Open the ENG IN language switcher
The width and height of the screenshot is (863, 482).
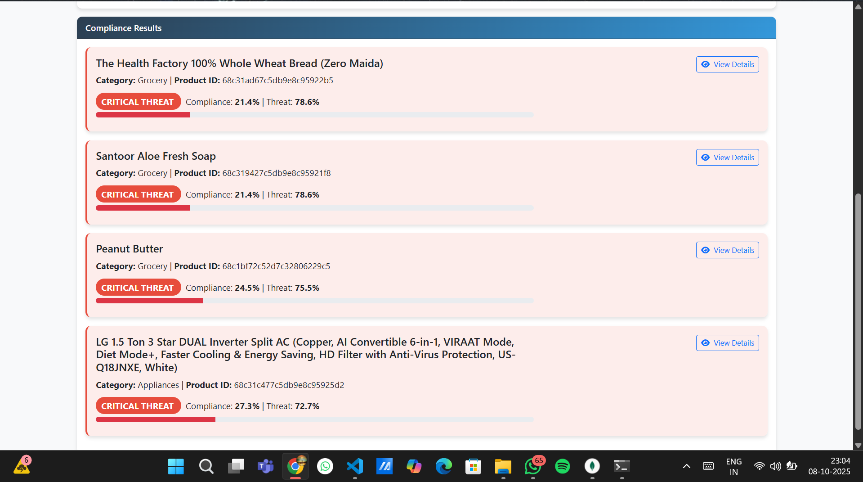point(733,467)
